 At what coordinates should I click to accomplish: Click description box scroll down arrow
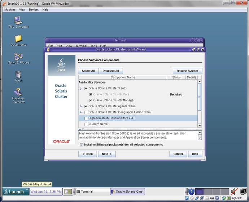coord(200,138)
